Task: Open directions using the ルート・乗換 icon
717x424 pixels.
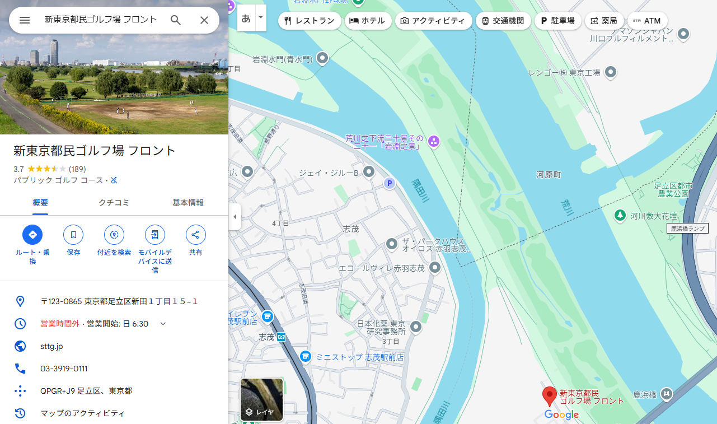Action: [x=32, y=235]
